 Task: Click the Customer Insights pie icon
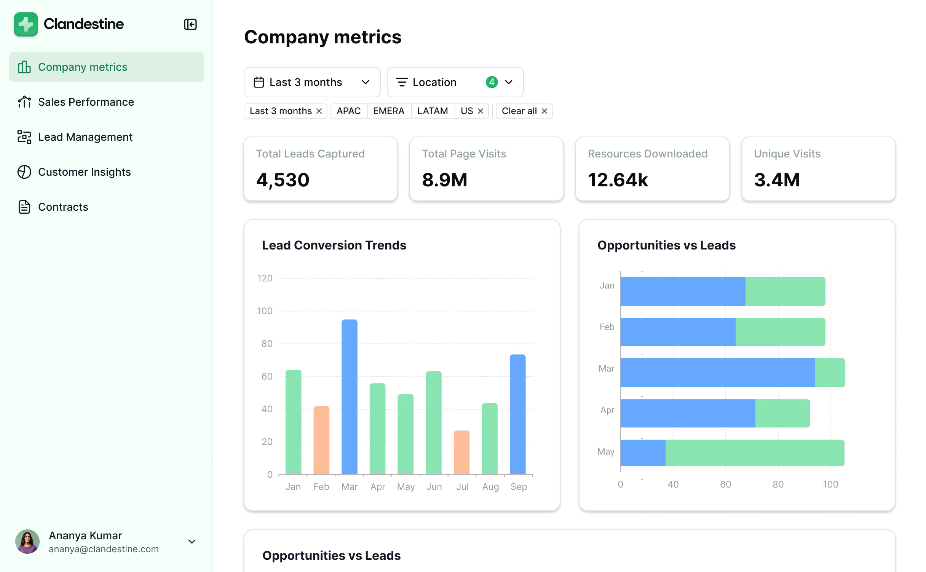(x=24, y=172)
